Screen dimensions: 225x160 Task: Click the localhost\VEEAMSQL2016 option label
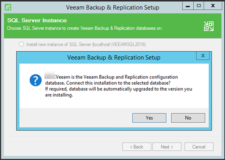pyautogui.click(x=86, y=44)
